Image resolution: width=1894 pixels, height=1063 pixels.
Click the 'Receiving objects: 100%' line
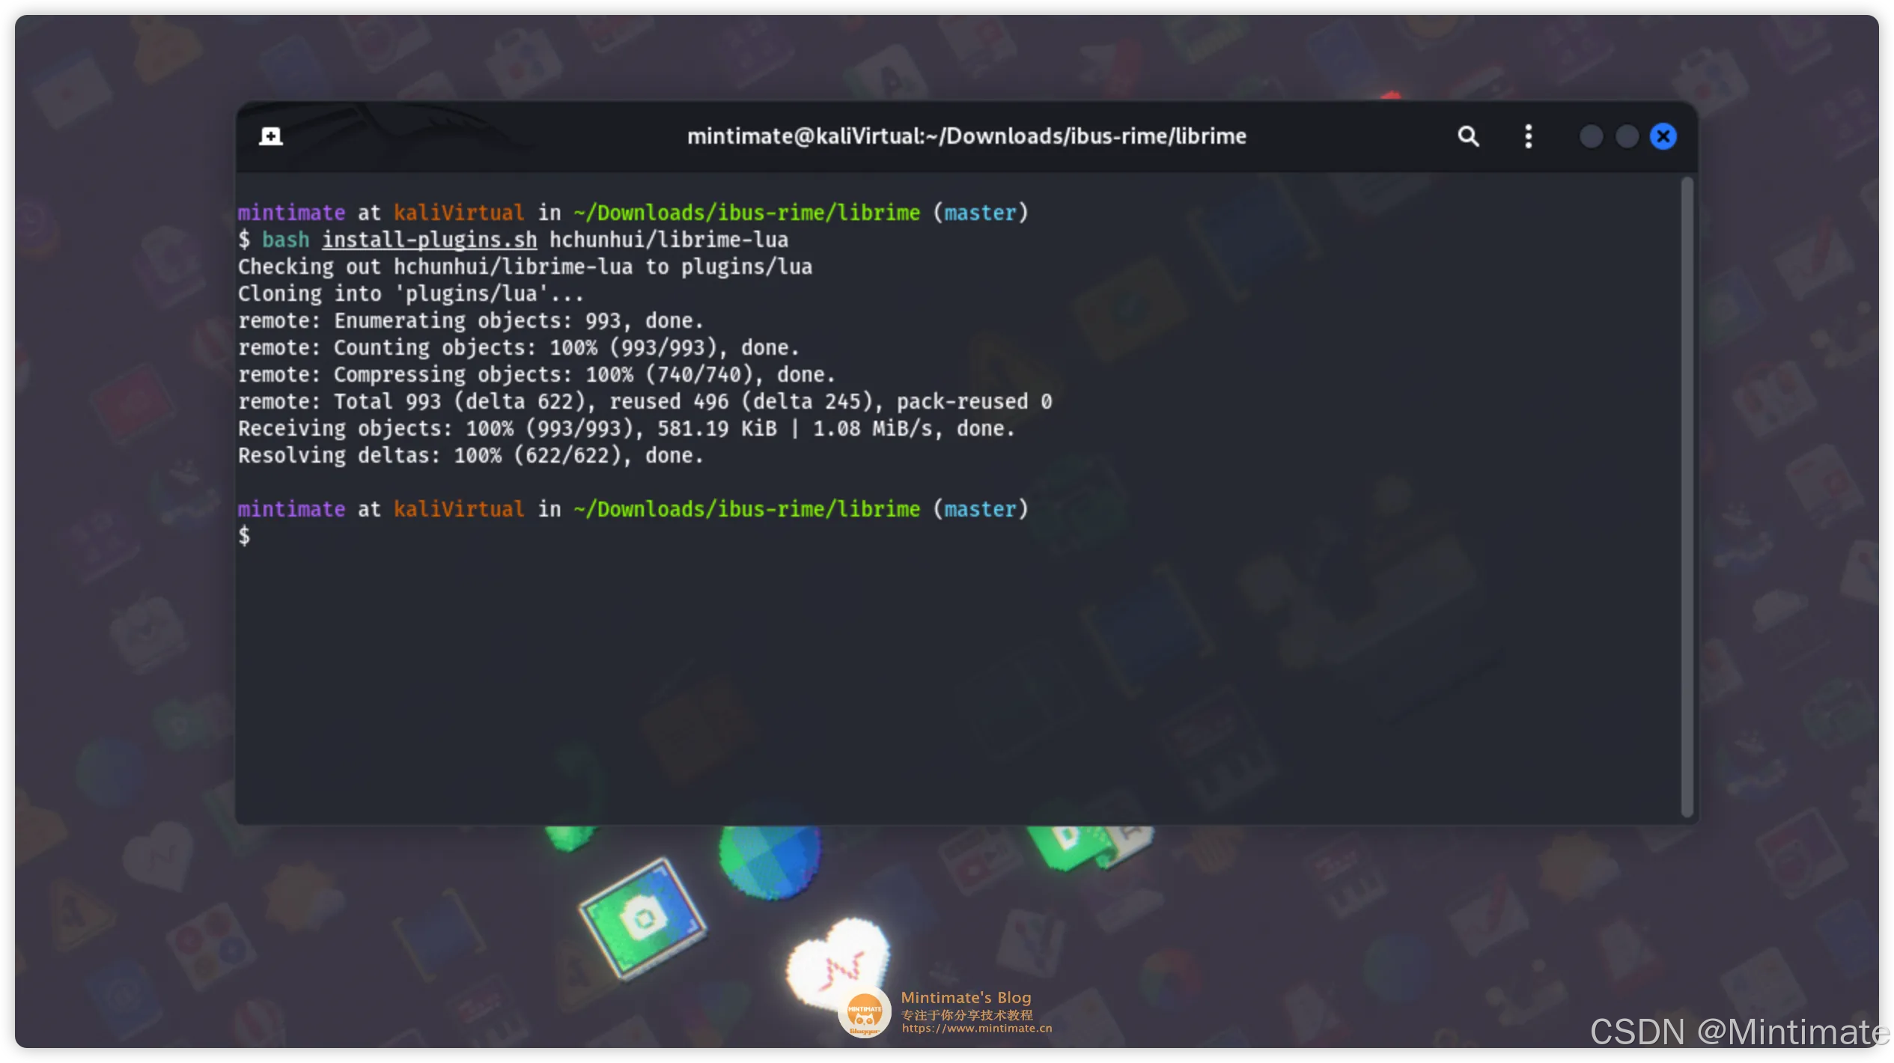(x=627, y=428)
